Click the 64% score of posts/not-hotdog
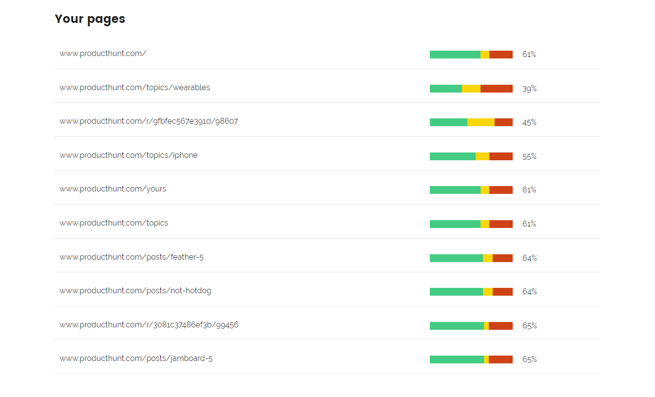 click(x=530, y=292)
